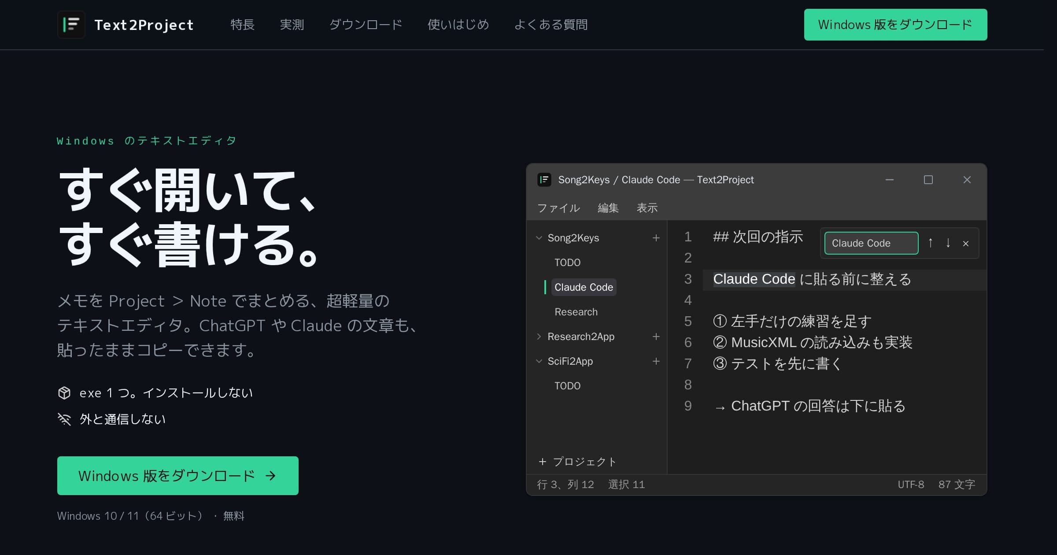Add a note to Research2App with plus
Viewport: 1057px width, 555px height.
click(656, 337)
